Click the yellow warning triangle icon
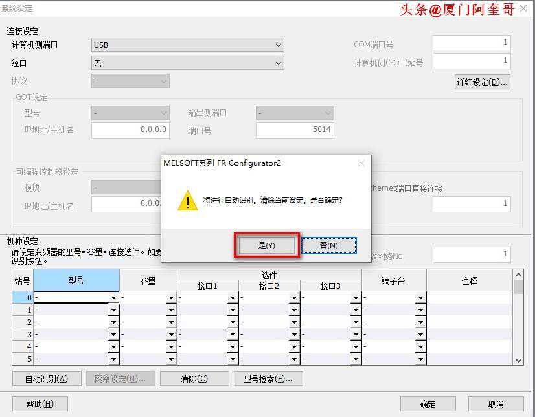537x417 pixels. (187, 200)
